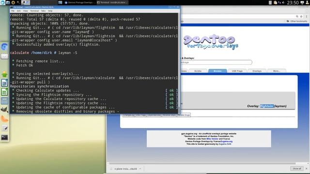Open the View menu in Terminal
The height and width of the screenshot is (174, 310).
point(25,11)
